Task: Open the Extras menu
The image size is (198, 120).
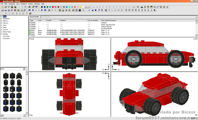Action: coord(30,4)
